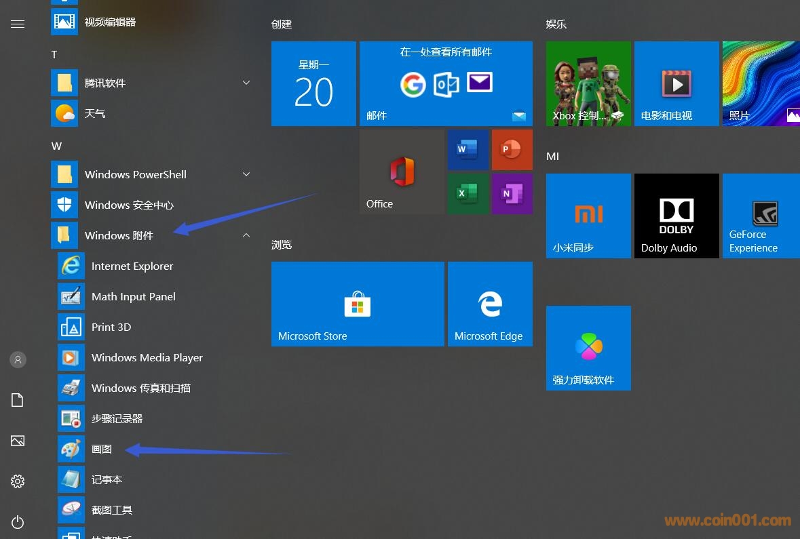Open the Word tile

tap(468, 149)
